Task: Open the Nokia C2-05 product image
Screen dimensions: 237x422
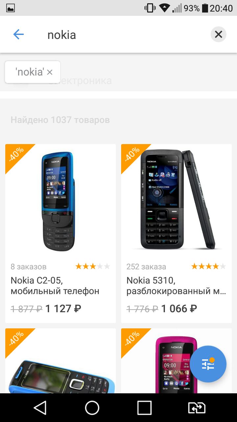Action: tap(61, 201)
